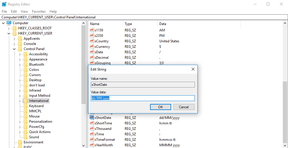
Task: Select the Computer icon in tree
Action: (x=9, y=23)
